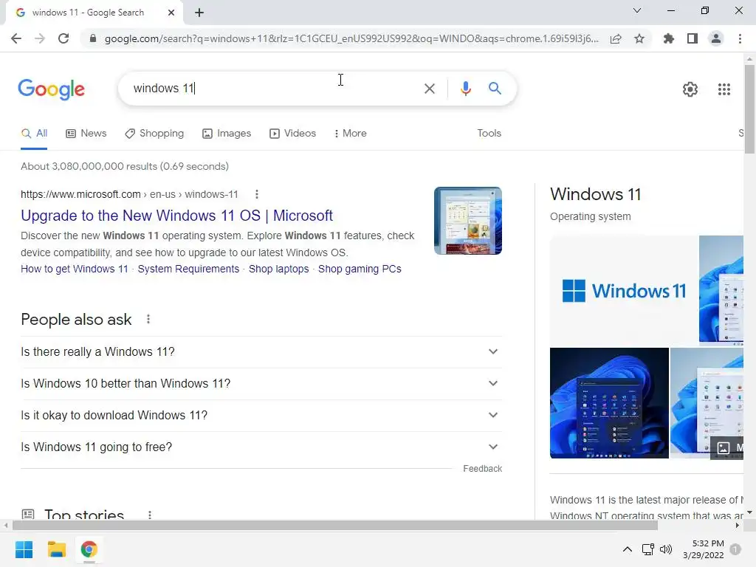Open the clock and date flyout
This screenshot has height=567, width=756.
pyautogui.click(x=704, y=549)
